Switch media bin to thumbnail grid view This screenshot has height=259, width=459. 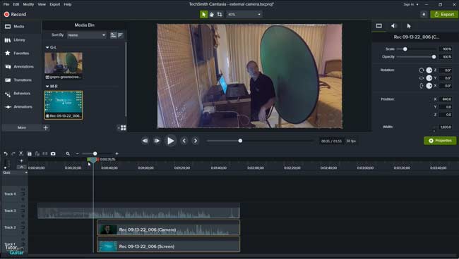tap(124, 128)
